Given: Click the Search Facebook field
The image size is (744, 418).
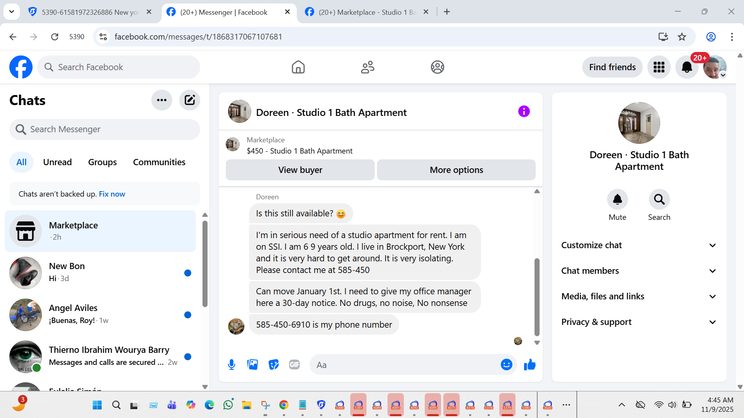Looking at the screenshot, I should [x=119, y=67].
